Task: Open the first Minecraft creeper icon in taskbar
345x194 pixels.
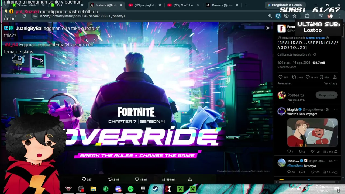Action: 180,189
